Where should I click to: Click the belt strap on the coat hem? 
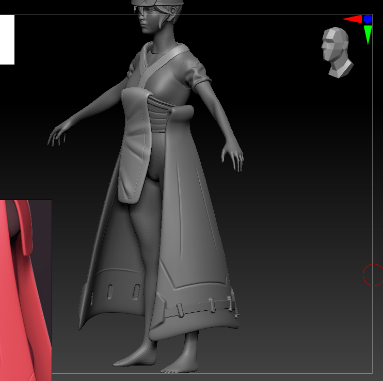[x=200, y=308]
